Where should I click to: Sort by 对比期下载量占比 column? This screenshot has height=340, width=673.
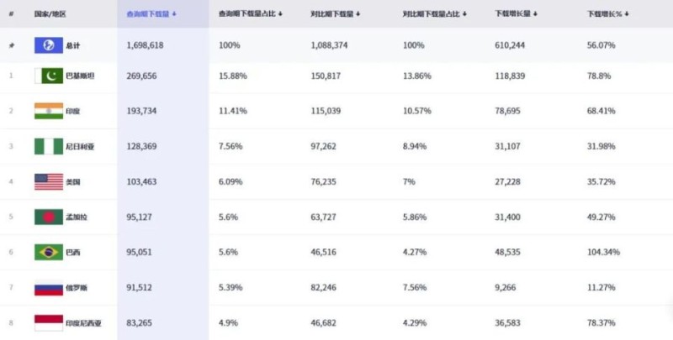click(434, 14)
